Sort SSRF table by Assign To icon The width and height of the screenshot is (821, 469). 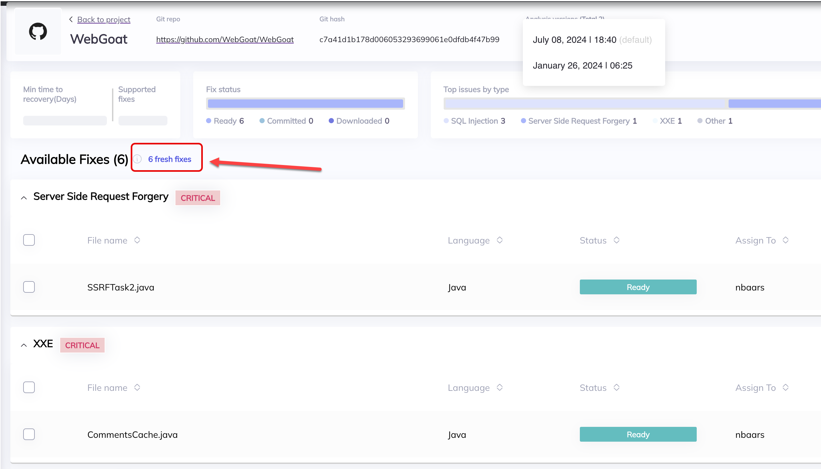click(x=786, y=240)
